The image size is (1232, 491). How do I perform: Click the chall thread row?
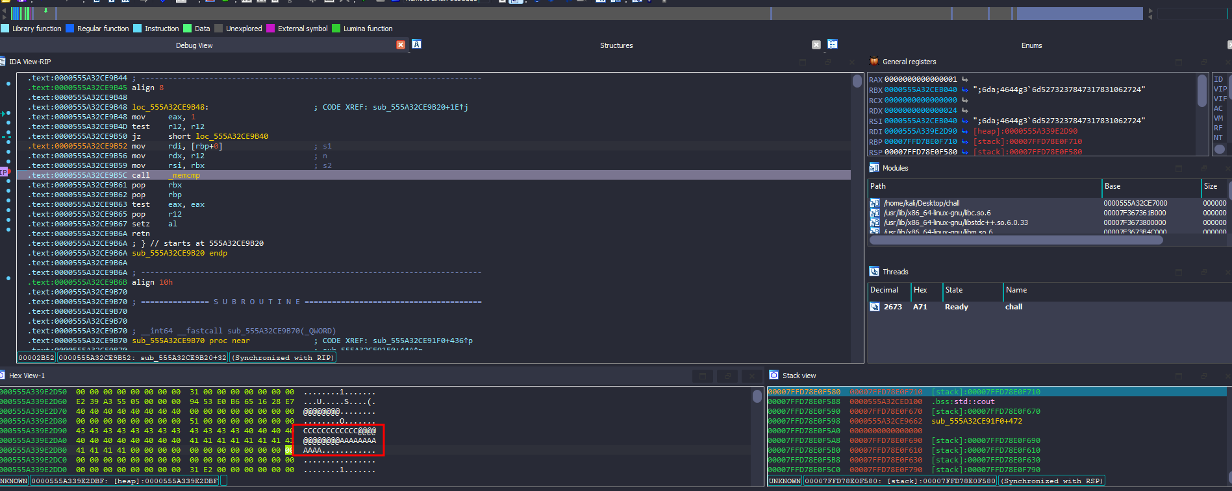click(x=1013, y=307)
